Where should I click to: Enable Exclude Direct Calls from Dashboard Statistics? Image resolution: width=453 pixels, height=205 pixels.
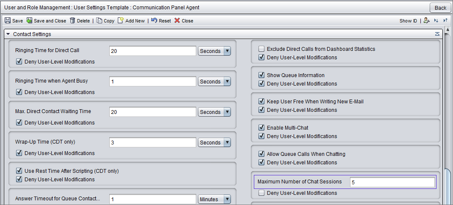261,49
